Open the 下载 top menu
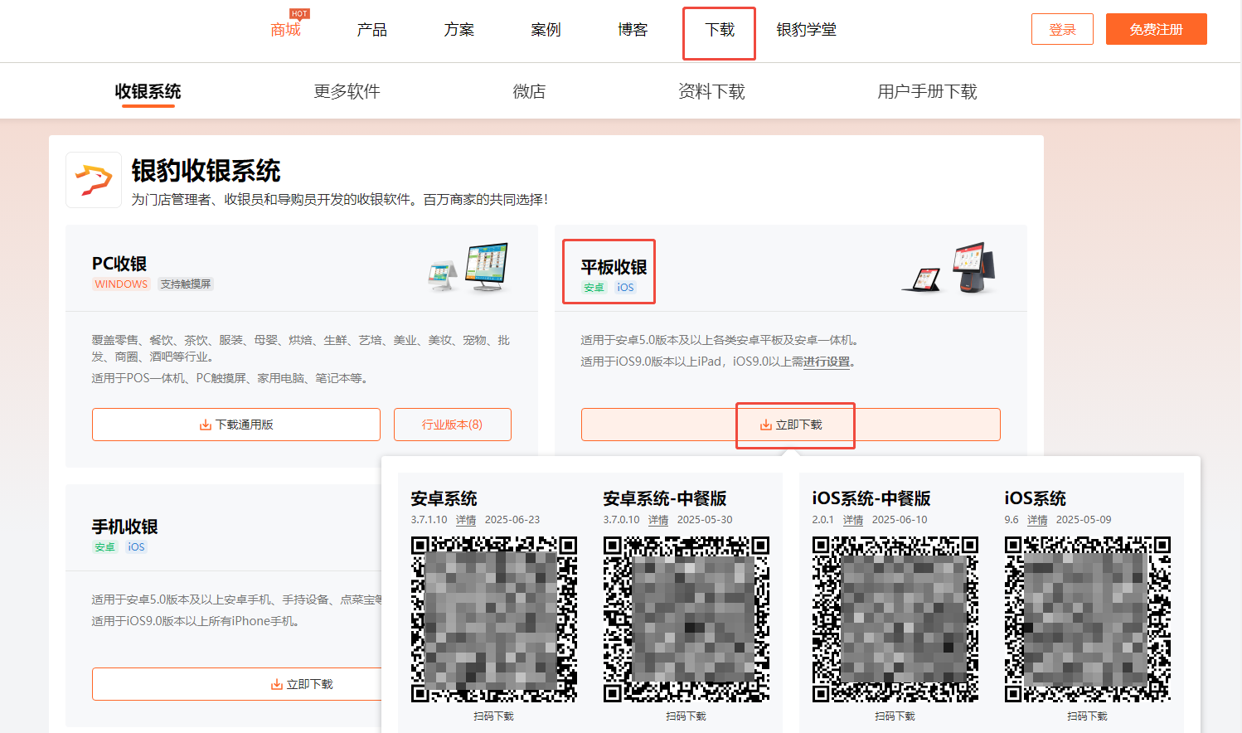 coord(720,30)
